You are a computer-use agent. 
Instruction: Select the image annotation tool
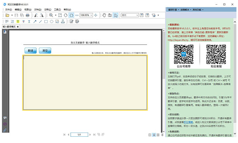point(57,21)
